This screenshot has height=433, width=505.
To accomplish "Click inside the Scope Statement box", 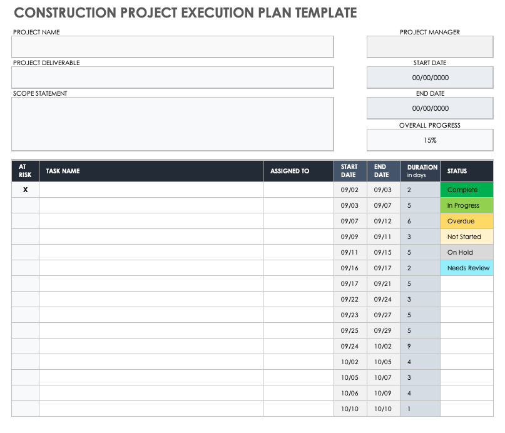I will 172,124.
